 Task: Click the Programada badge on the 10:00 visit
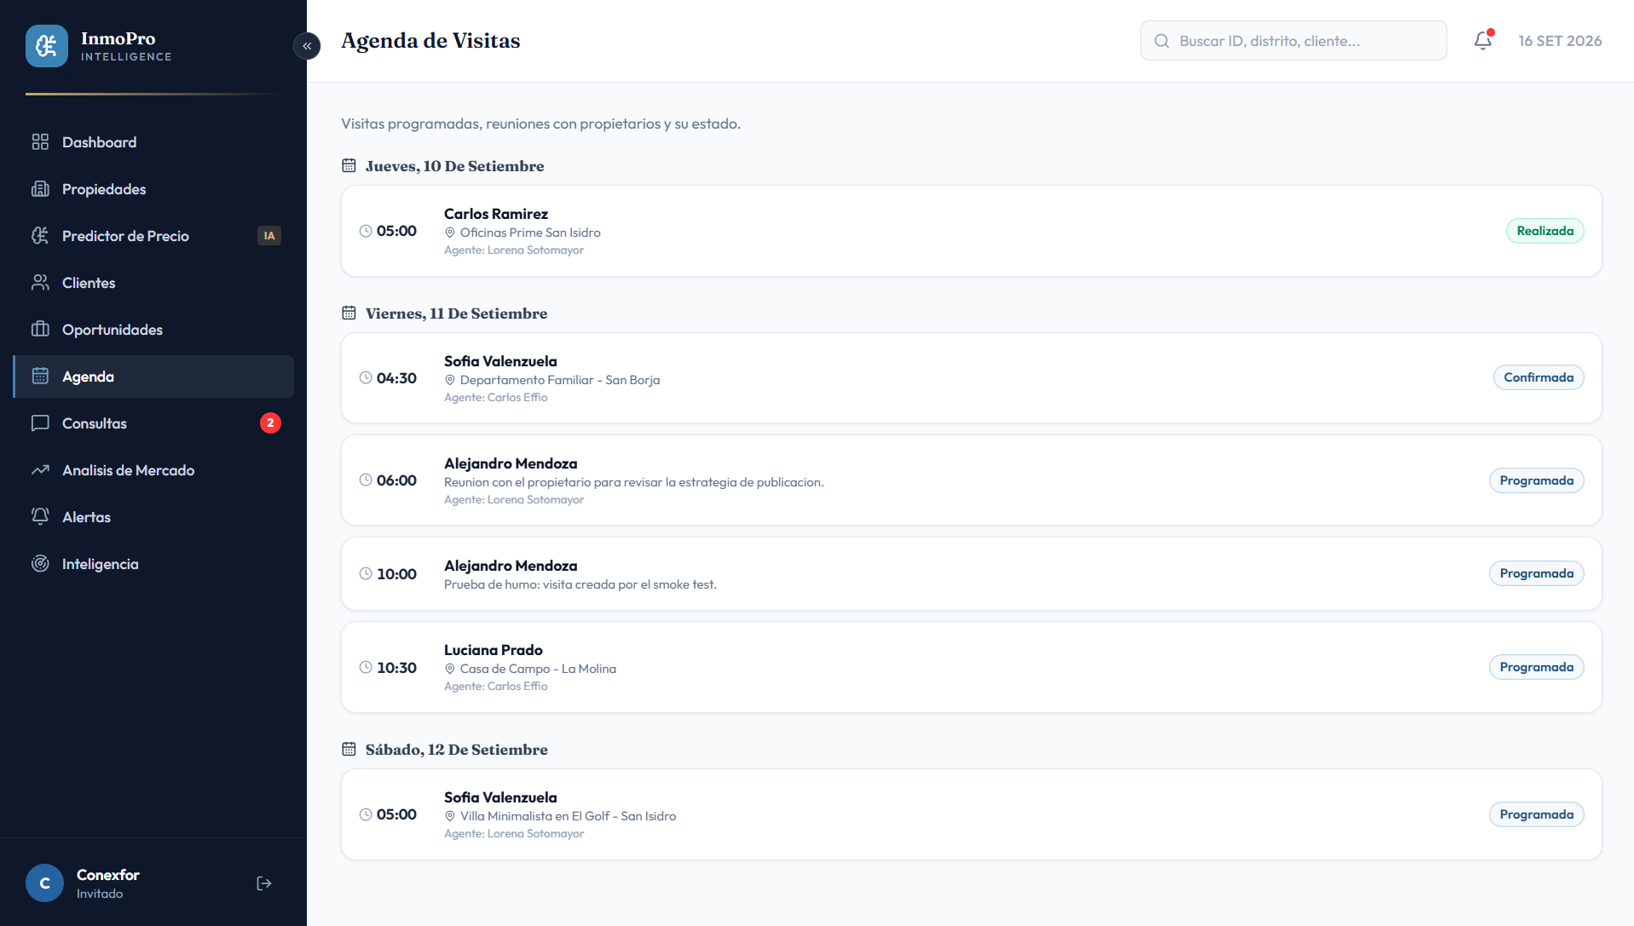(x=1536, y=573)
